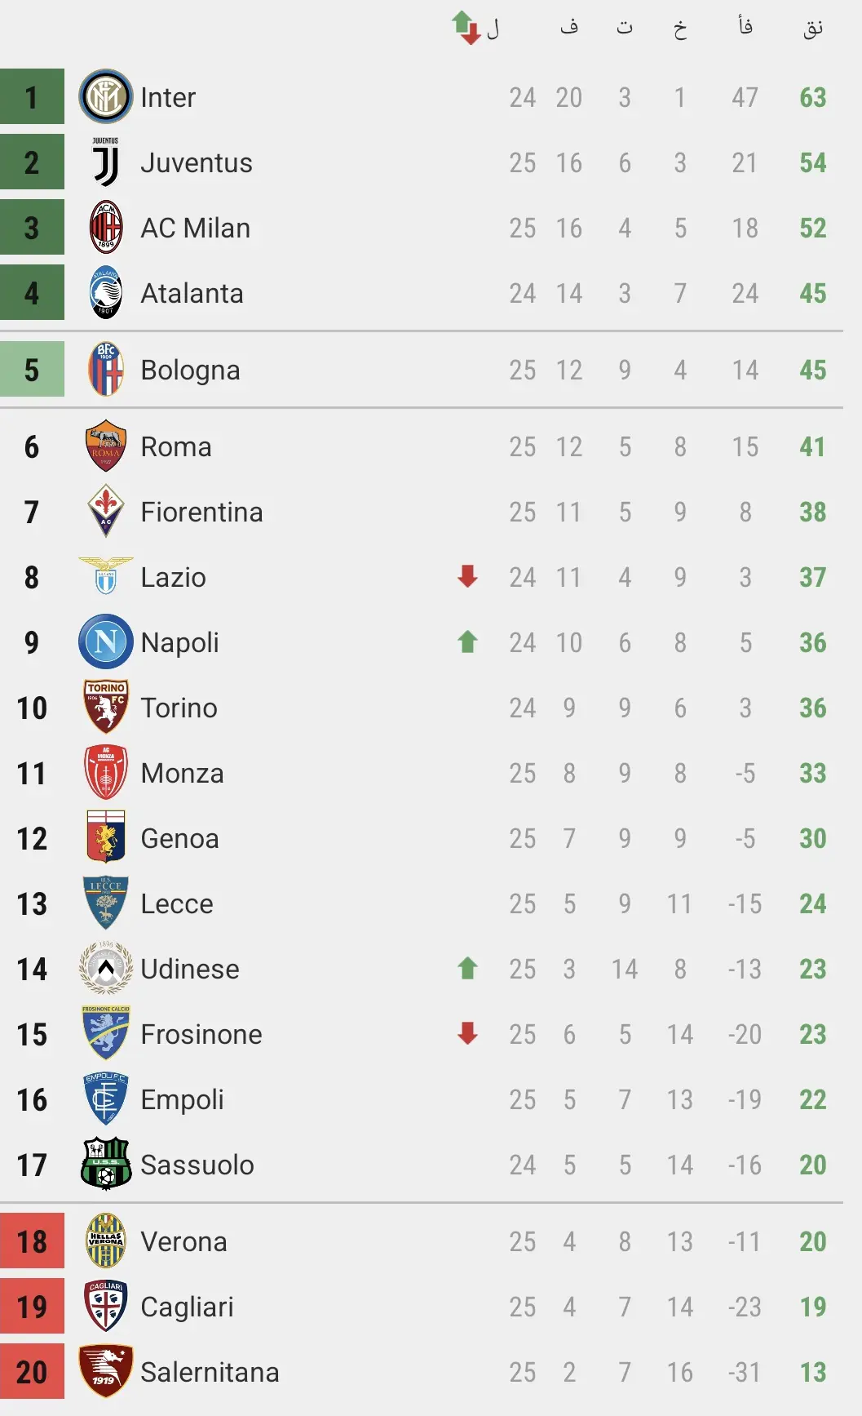Click Udinese's green up arrow indicator
Viewport: 862px width, 1416px height.
click(467, 968)
